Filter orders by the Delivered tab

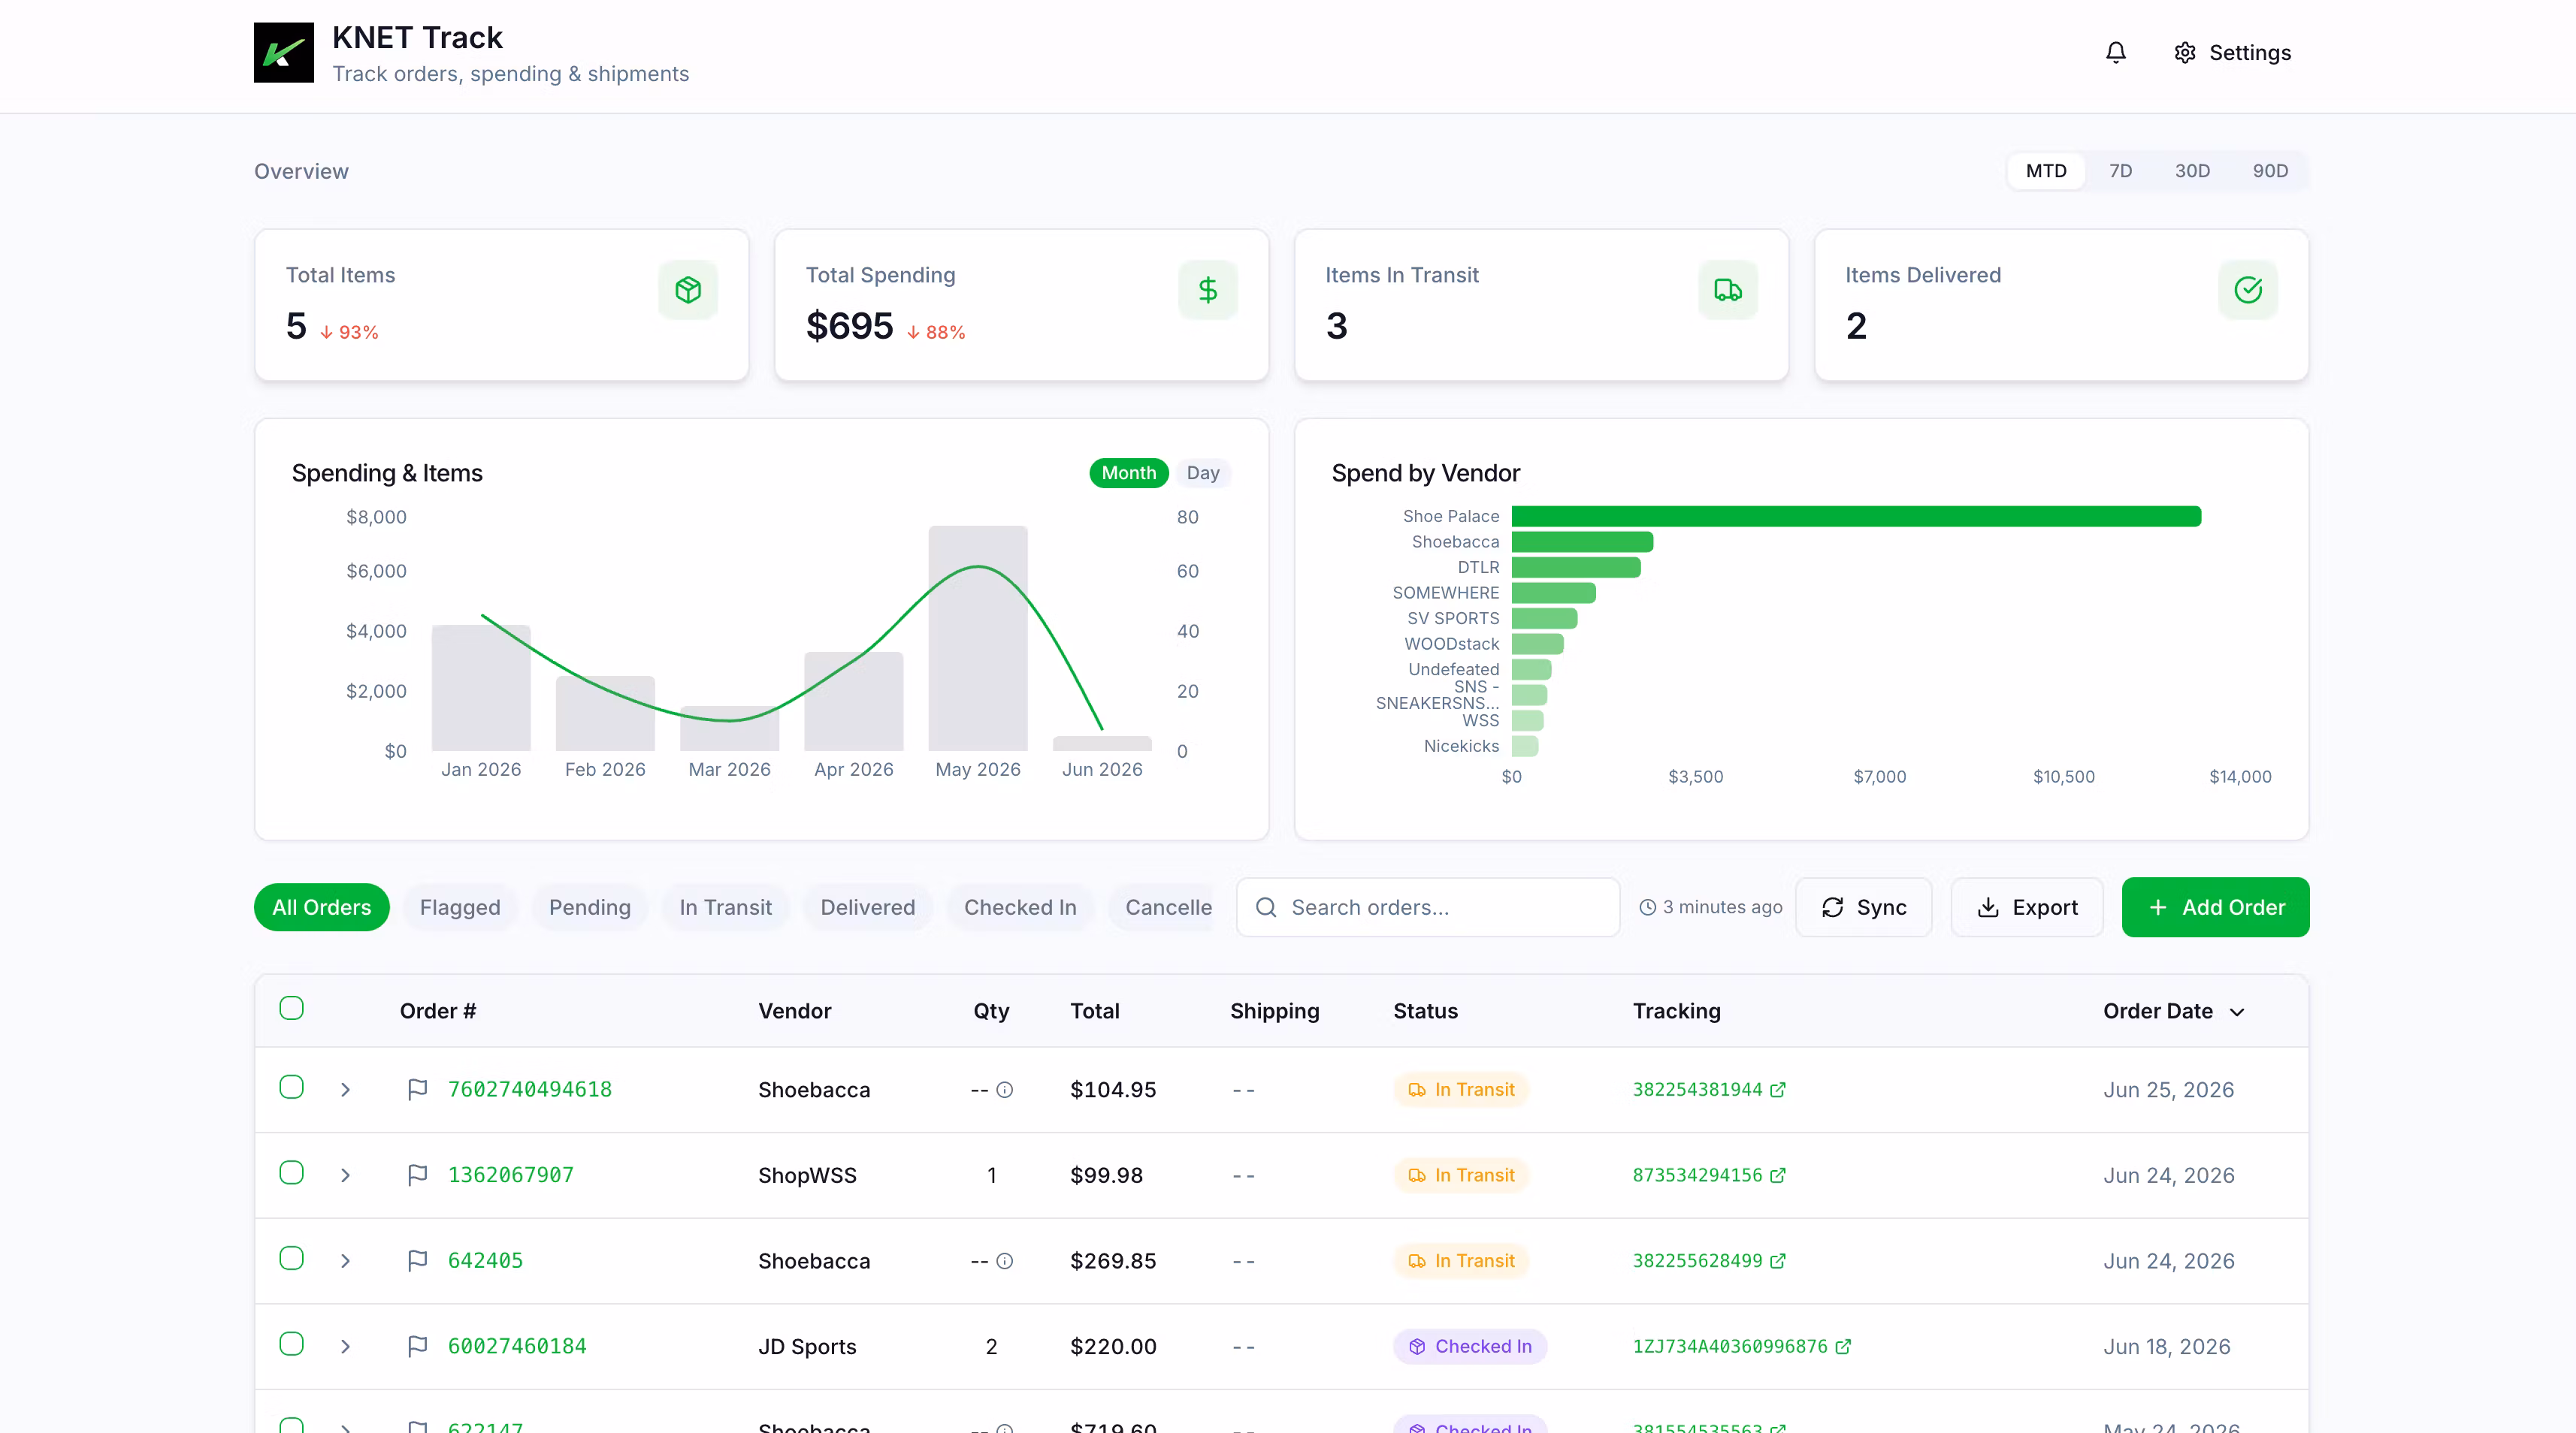point(867,907)
